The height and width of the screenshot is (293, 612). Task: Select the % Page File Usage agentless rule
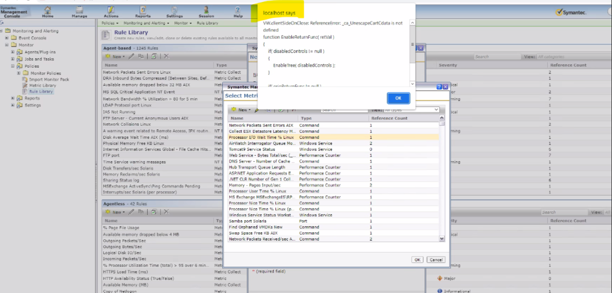121,227
